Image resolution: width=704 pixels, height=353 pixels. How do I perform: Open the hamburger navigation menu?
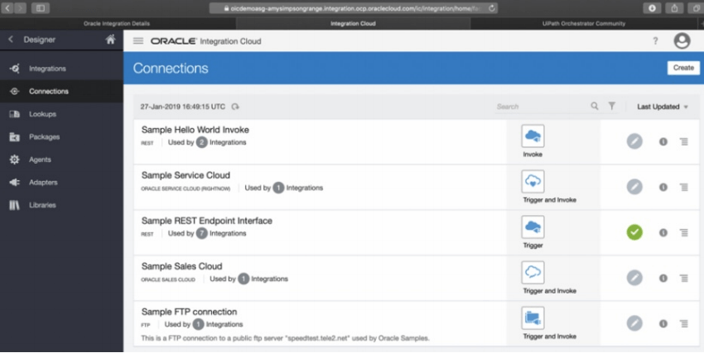(138, 41)
